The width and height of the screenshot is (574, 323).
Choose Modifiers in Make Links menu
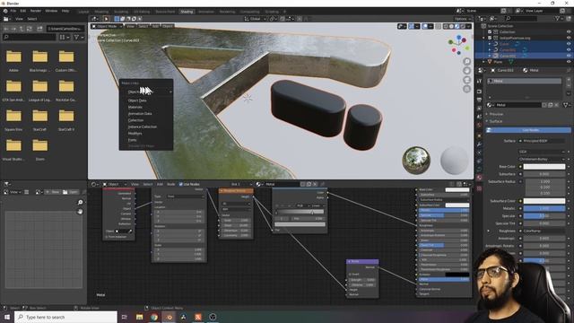pos(135,134)
